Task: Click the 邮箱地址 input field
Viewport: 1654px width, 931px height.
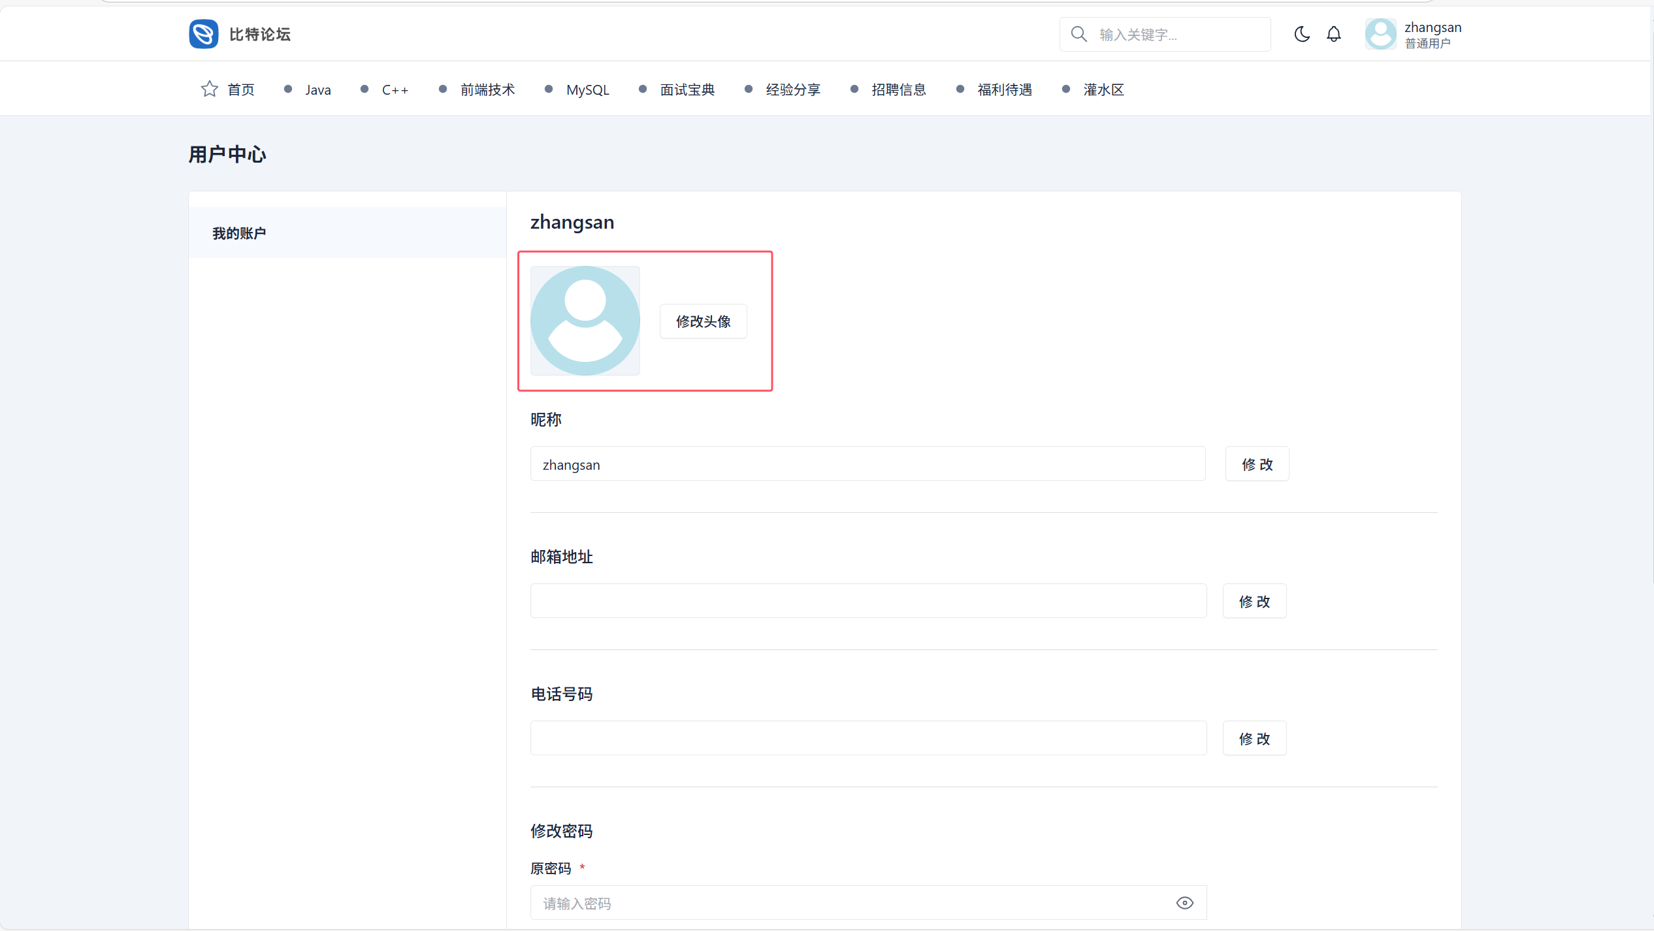Action: tap(868, 601)
